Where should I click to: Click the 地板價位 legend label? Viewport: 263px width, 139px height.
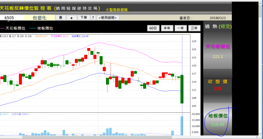[45, 28]
